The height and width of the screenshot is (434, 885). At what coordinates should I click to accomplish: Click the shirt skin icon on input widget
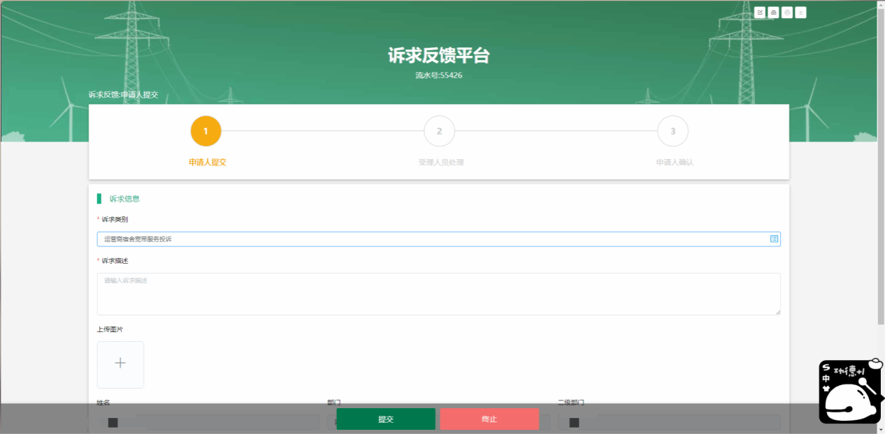click(826, 390)
